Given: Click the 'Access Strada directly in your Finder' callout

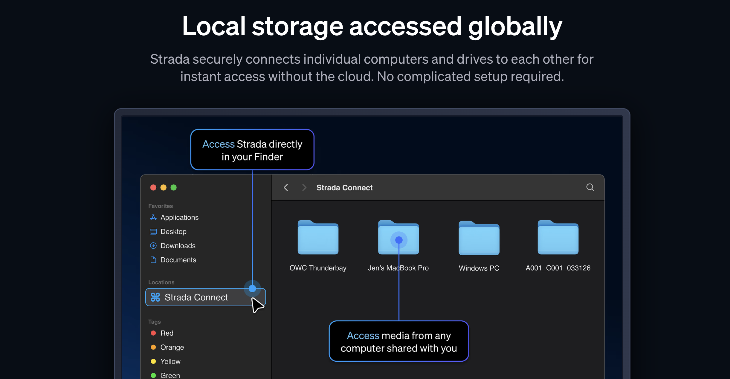Looking at the screenshot, I should pyautogui.click(x=252, y=150).
